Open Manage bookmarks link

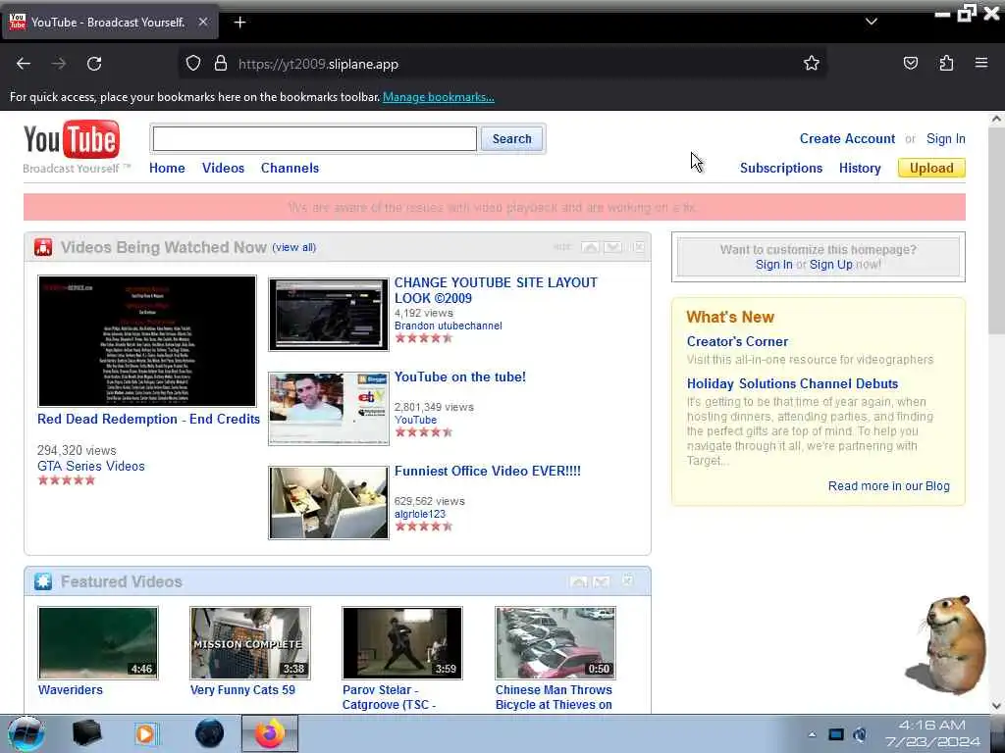[x=439, y=97]
